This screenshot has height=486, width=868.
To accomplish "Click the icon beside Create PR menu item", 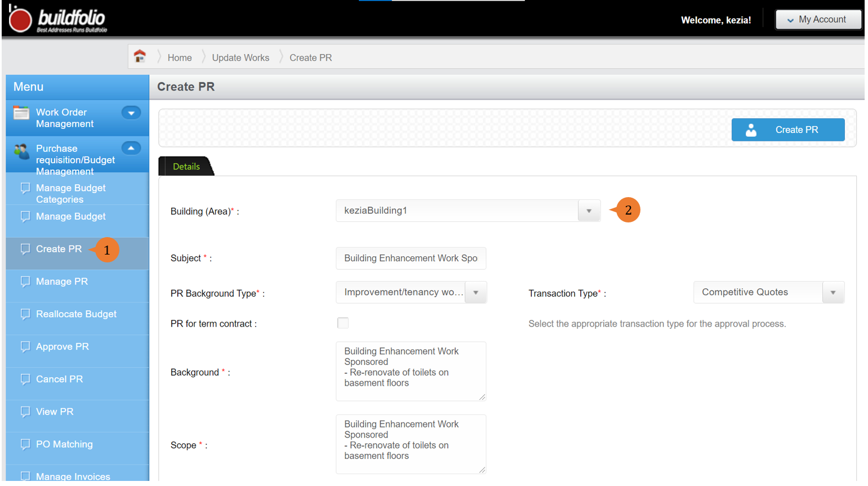I will [x=25, y=249].
